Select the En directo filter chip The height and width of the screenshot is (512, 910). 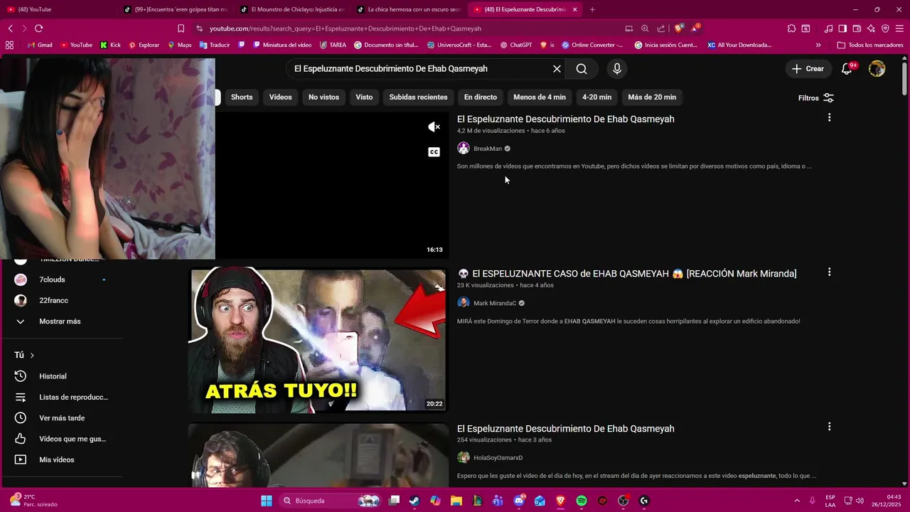[481, 97]
